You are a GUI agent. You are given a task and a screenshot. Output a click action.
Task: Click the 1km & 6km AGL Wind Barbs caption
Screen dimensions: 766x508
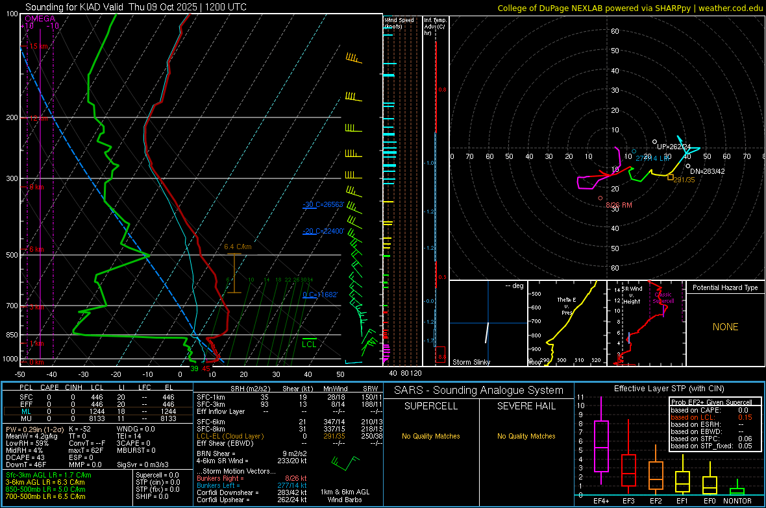(345, 496)
